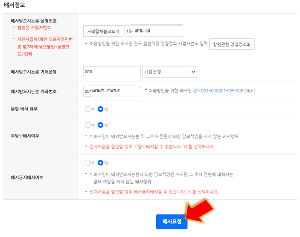Screen dimensions: 300x237
Task: Open the 할인관련 영업점조회 lookup
Action: pyautogui.click(x=232, y=44)
